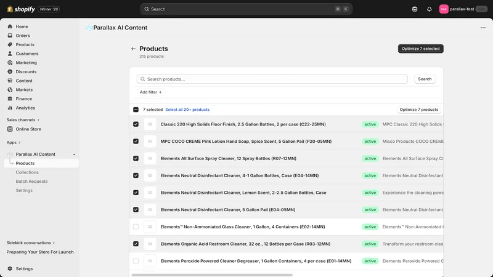Click the Winter '26 edition badge

point(49,9)
